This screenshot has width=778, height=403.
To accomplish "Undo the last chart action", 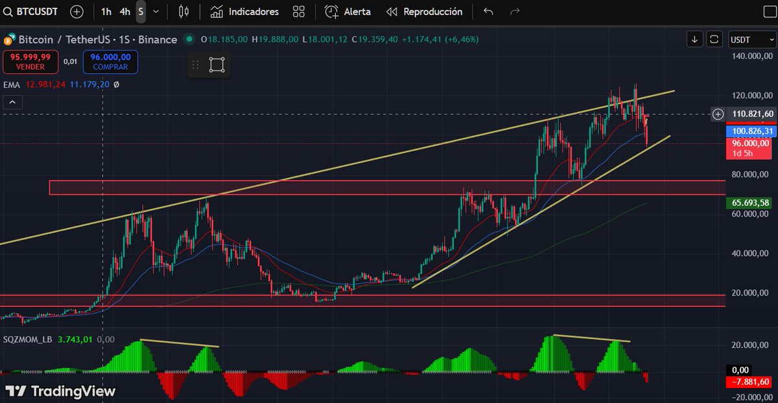I will 488,12.
